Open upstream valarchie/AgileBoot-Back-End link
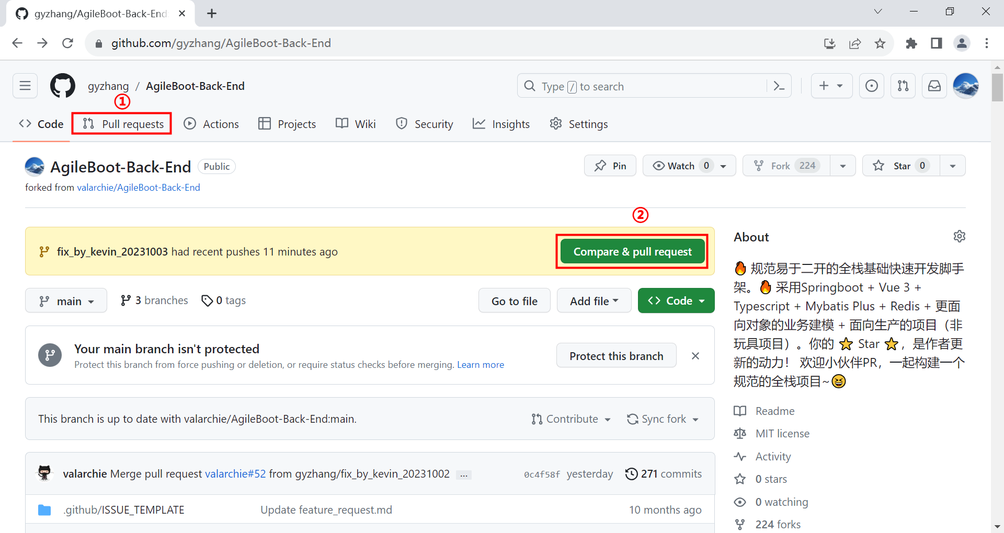This screenshot has height=533, width=1004. tap(139, 187)
